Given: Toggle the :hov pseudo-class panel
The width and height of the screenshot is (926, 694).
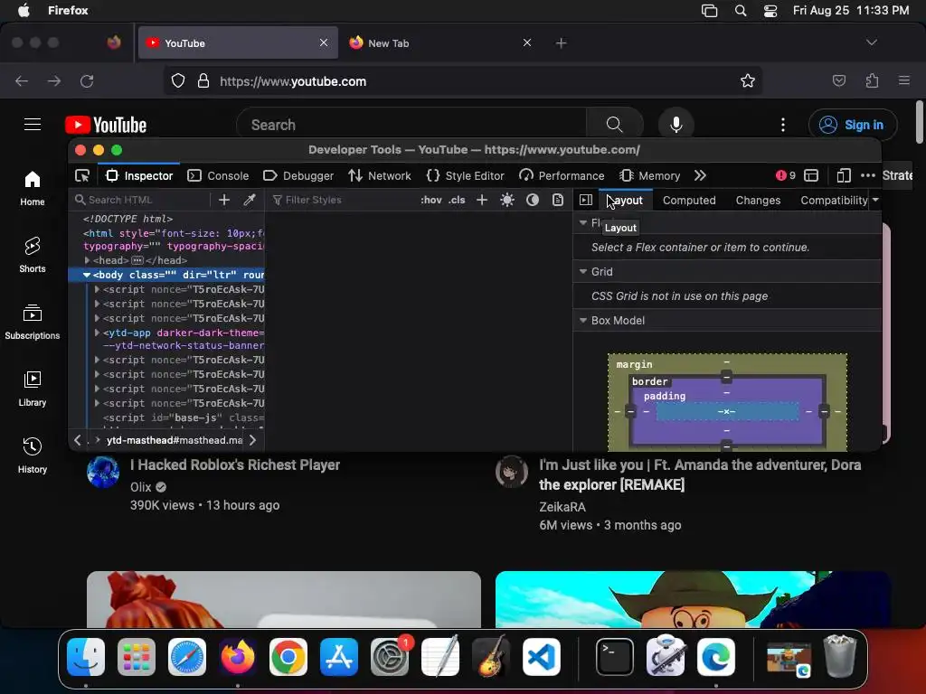Looking at the screenshot, I should (x=431, y=200).
